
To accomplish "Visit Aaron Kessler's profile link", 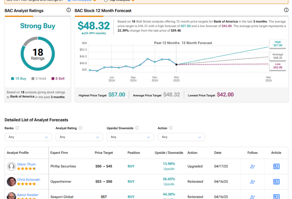I will click(x=28, y=195).
